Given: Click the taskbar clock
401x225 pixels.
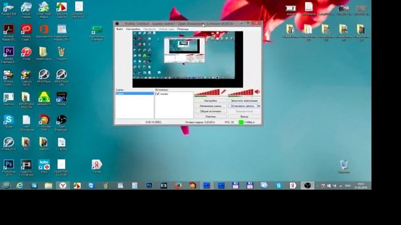Looking at the screenshot, I should pos(361,186).
